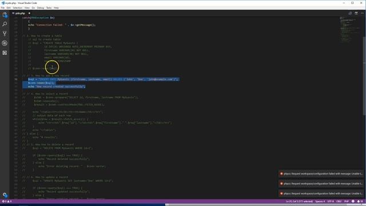Click the selected $conn->exec($sql) line
366x206 pixels.
pyautogui.click(x=41, y=83)
